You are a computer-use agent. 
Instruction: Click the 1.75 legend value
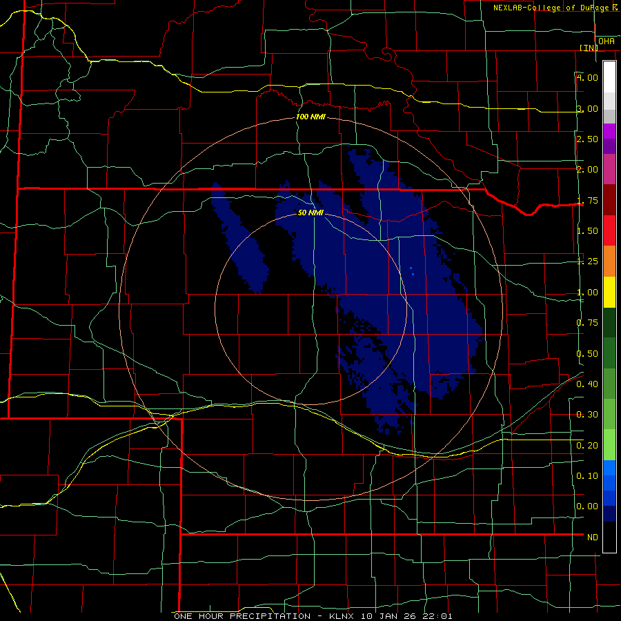[587, 200]
